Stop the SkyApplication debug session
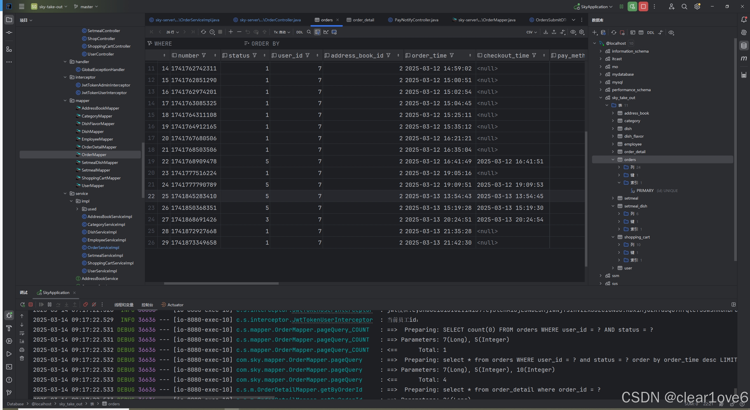This screenshot has width=750, height=410. click(x=31, y=305)
